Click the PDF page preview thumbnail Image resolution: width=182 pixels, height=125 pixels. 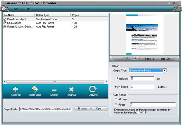tap(144, 34)
